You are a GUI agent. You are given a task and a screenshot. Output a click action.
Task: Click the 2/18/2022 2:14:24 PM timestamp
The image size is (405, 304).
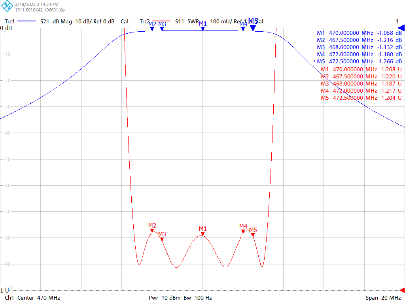click(x=37, y=4)
